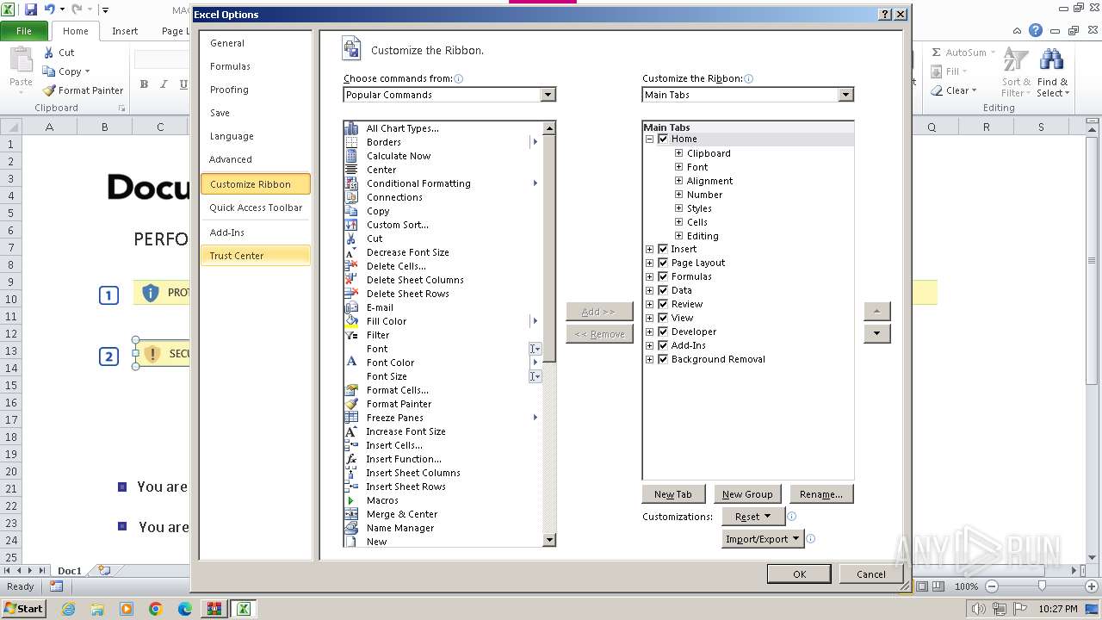This screenshot has width=1102, height=620.
Task: Click the Excel Save icon in quick access toolbar
Action: (x=31, y=9)
